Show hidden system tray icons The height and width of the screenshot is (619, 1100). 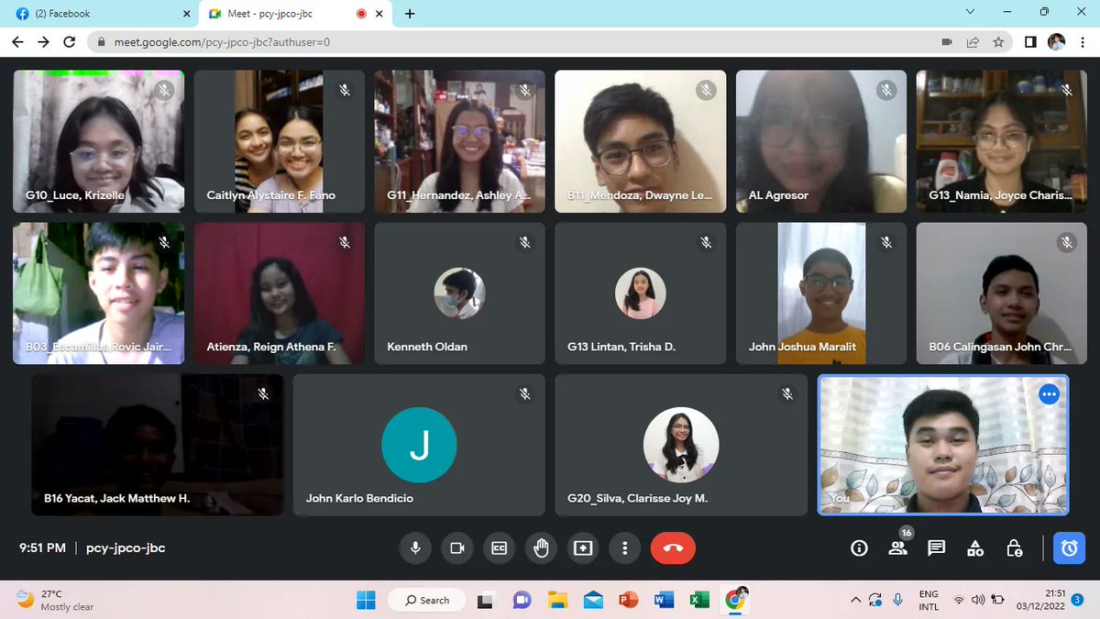(856, 600)
